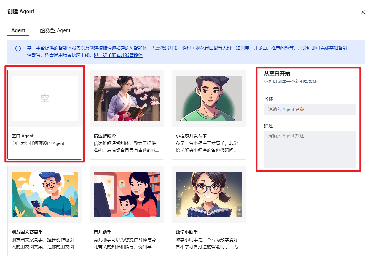Focus the 请输入 Agent 名称 input field
This screenshot has height=258, width=373.
pos(310,109)
